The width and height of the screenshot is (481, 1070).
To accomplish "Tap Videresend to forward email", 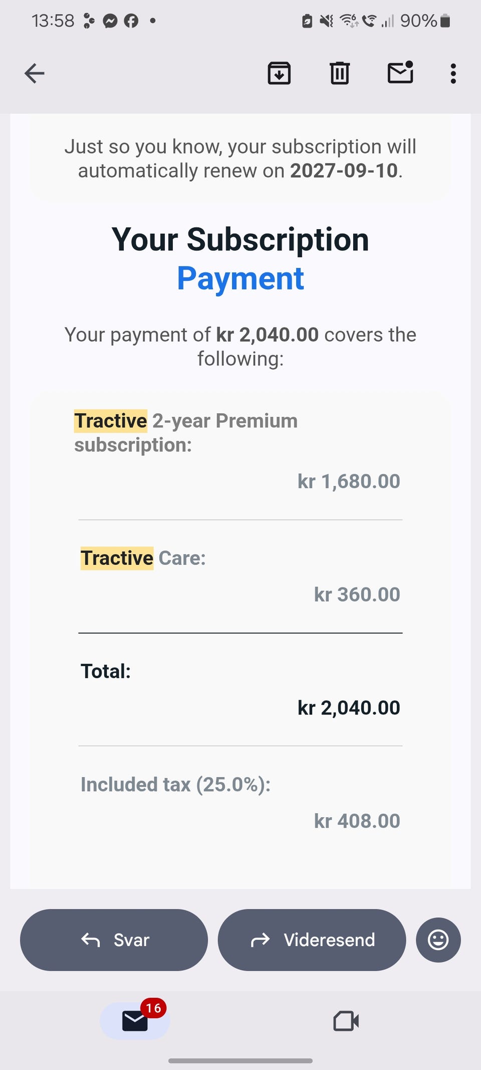I will (x=312, y=940).
